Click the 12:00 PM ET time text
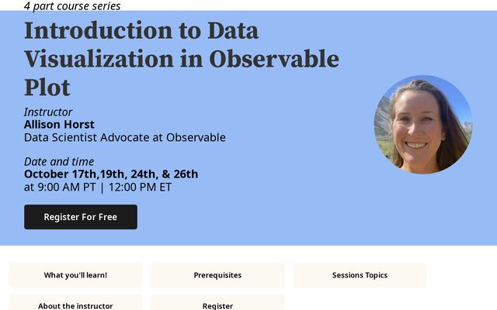This screenshot has height=310, width=497. [140, 187]
